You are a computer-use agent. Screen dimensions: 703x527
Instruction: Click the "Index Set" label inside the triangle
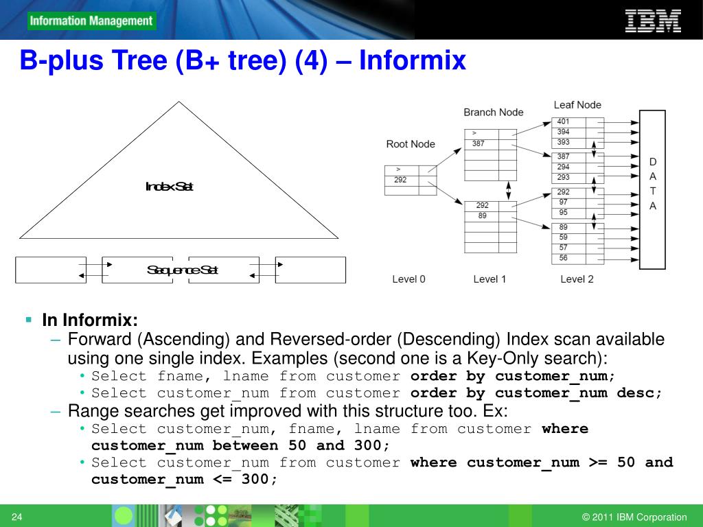(170, 187)
